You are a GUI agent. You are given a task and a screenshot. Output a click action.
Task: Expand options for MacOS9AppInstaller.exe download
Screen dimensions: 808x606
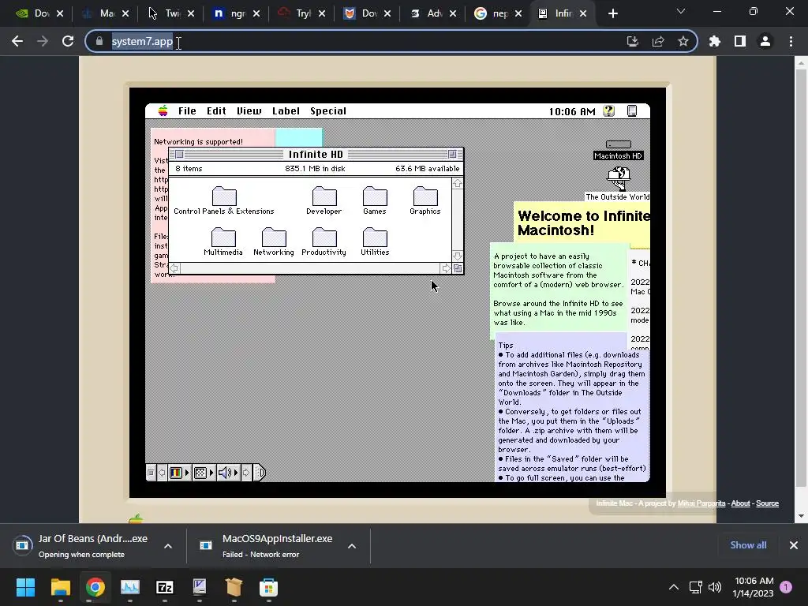[x=352, y=546]
